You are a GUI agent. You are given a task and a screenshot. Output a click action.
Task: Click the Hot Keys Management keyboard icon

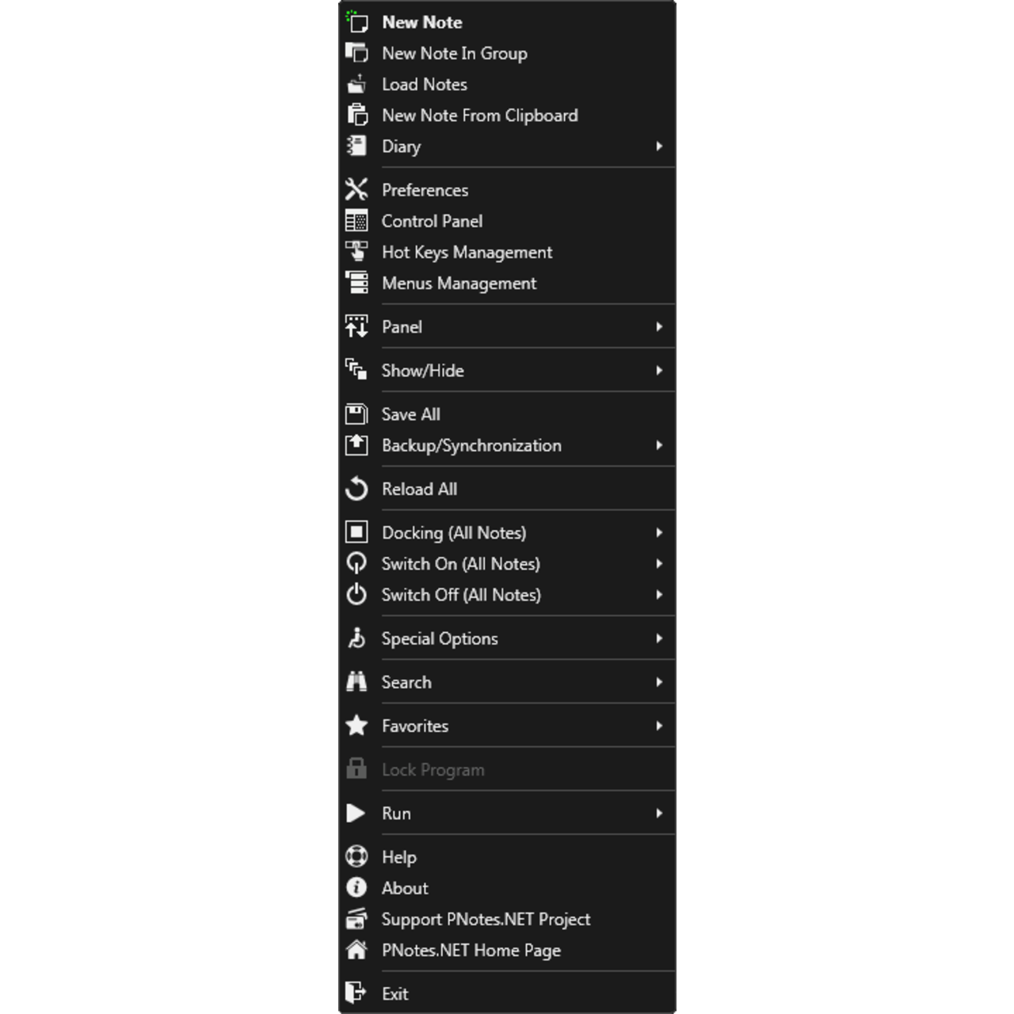(x=357, y=252)
